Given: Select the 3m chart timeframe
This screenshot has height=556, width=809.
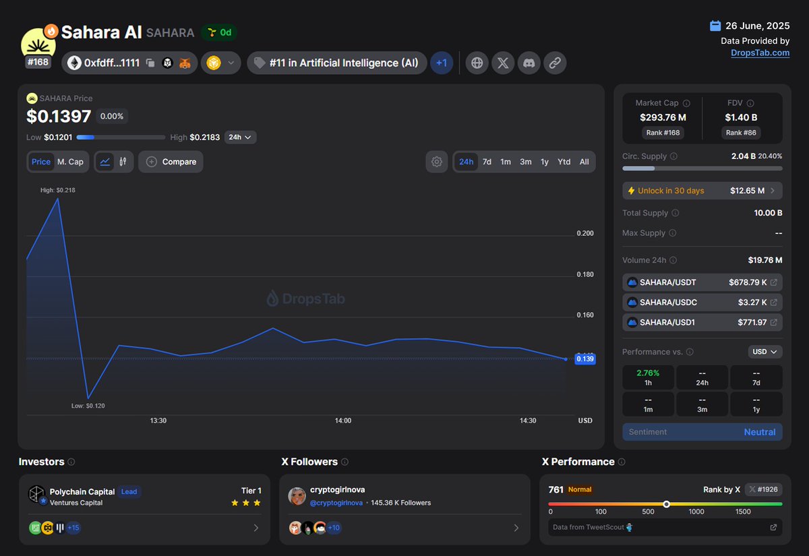Looking at the screenshot, I should pos(525,162).
